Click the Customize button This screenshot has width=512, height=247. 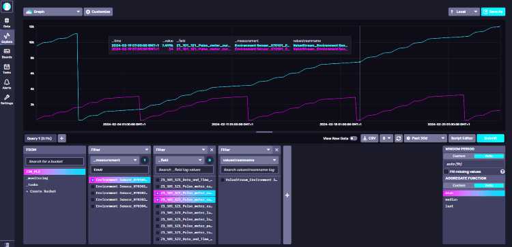click(x=98, y=12)
